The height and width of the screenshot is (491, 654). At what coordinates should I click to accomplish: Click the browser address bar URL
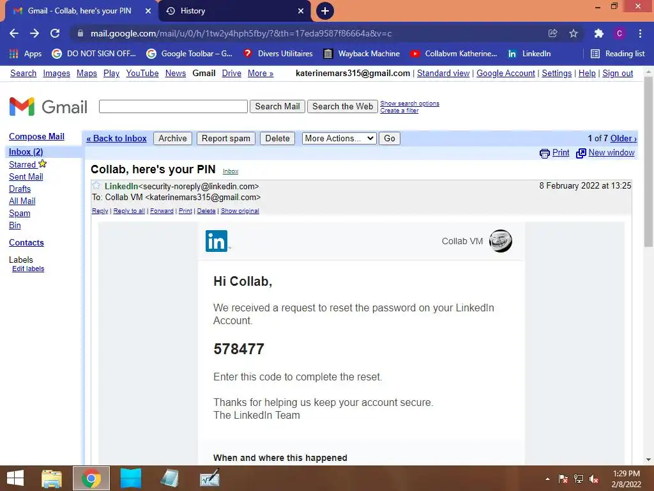(x=241, y=33)
